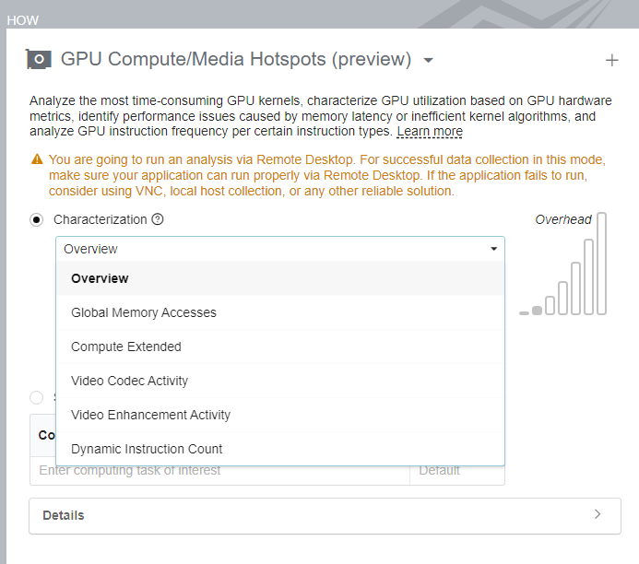
Task: Select the Characterization radio button
Action: pyautogui.click(x=37, y=219)
